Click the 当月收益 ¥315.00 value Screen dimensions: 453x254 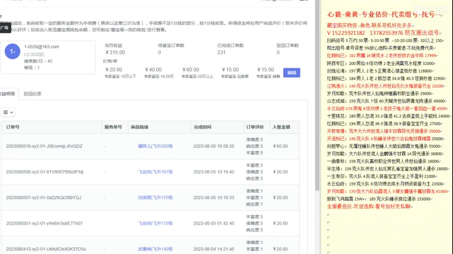tap(115, 52)
